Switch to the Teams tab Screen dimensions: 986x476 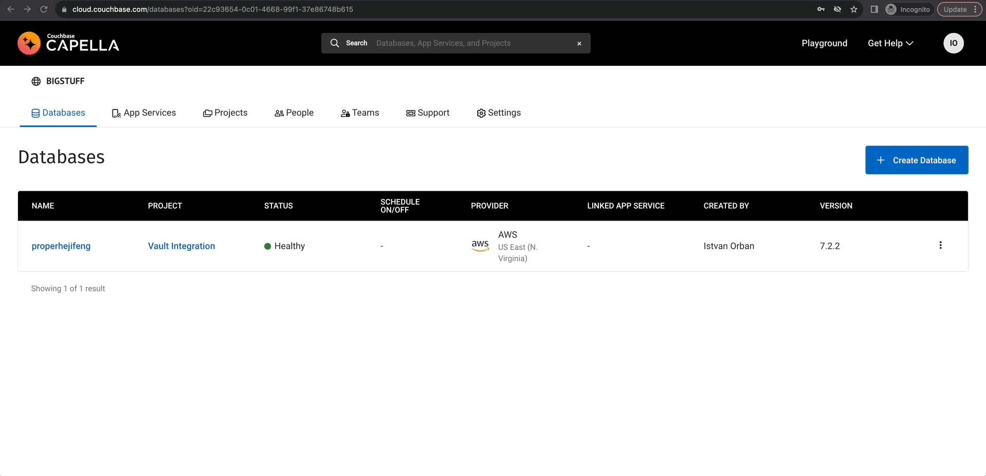360,113
